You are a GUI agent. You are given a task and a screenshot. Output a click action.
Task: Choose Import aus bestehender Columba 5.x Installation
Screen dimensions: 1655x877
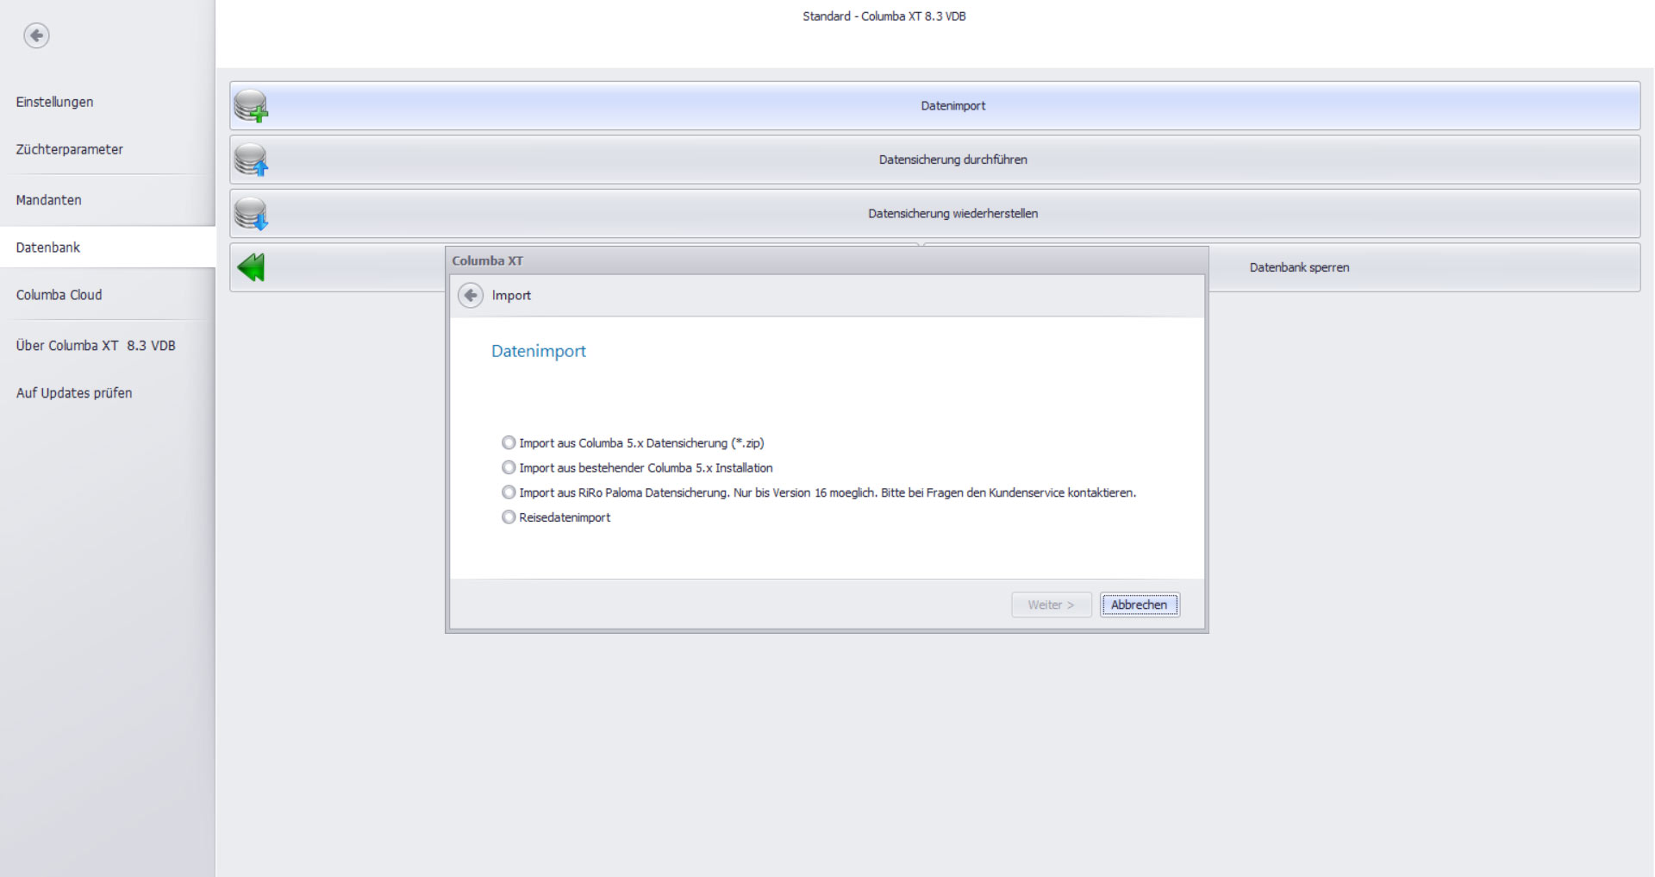[x=509, y=468]
